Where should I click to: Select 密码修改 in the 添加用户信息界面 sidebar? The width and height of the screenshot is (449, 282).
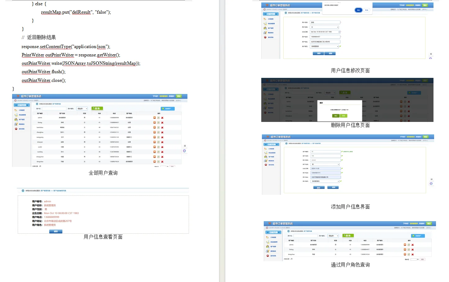[x=272, y=161]
